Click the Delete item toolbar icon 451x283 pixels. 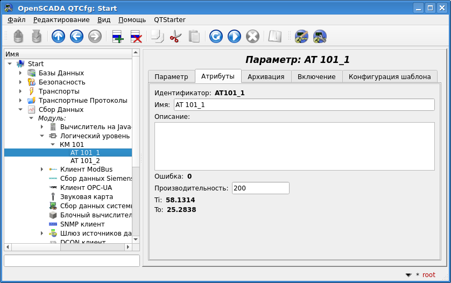coord(136,37)
